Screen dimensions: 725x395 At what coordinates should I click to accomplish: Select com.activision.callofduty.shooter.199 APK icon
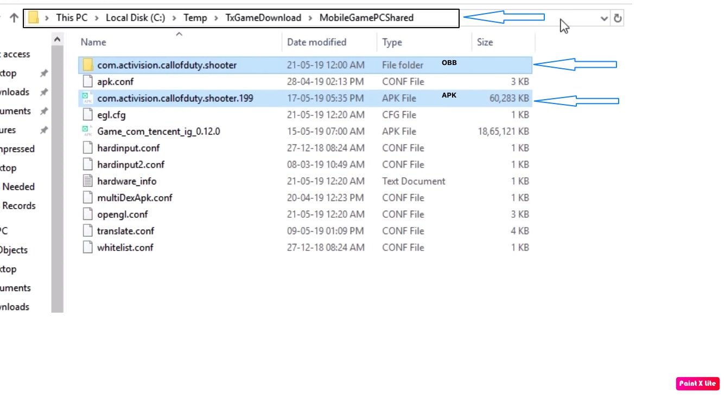pyautogui.click(x=87, y=99)
